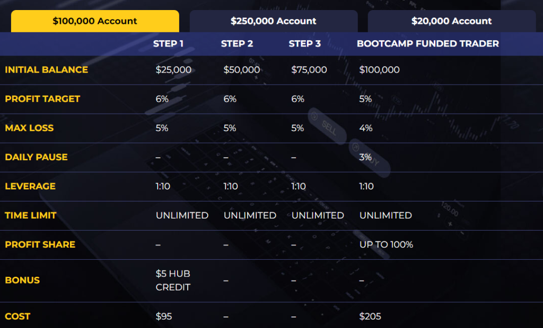Open the $20,000 Account tab

click(x=451, y=21)
